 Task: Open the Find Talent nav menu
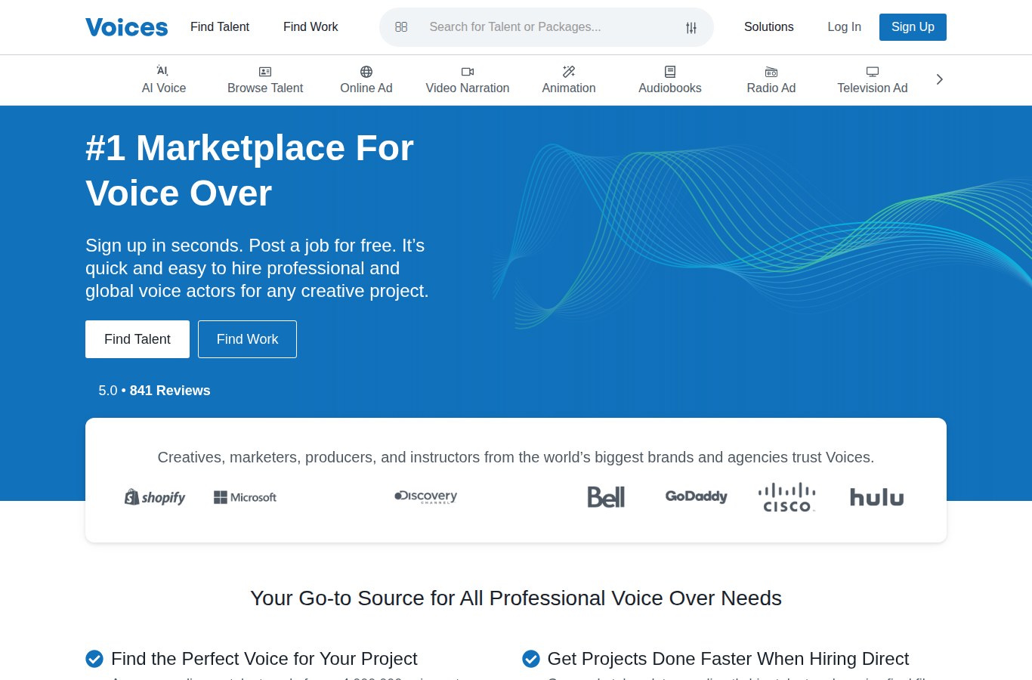(x=220, y=27)
